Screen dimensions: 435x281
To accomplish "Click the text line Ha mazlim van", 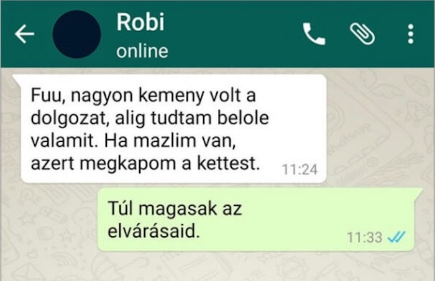I will click(x=170, y=140).
